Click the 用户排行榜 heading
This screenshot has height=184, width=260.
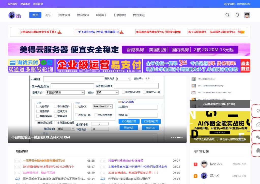click(201, 151)
